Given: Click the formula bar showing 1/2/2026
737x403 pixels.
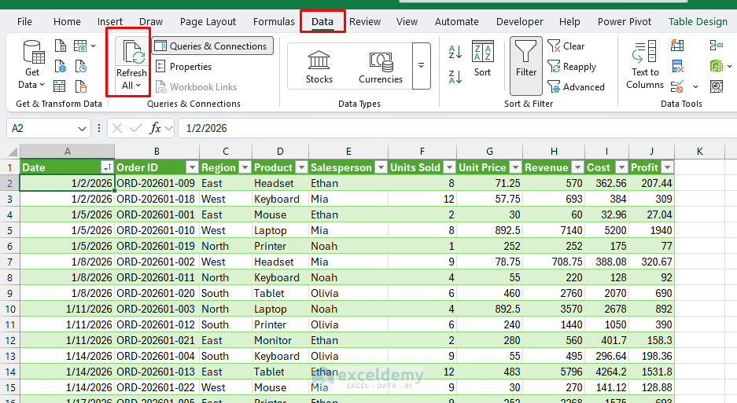Looking at the screenshot, I should click(456, 128).
